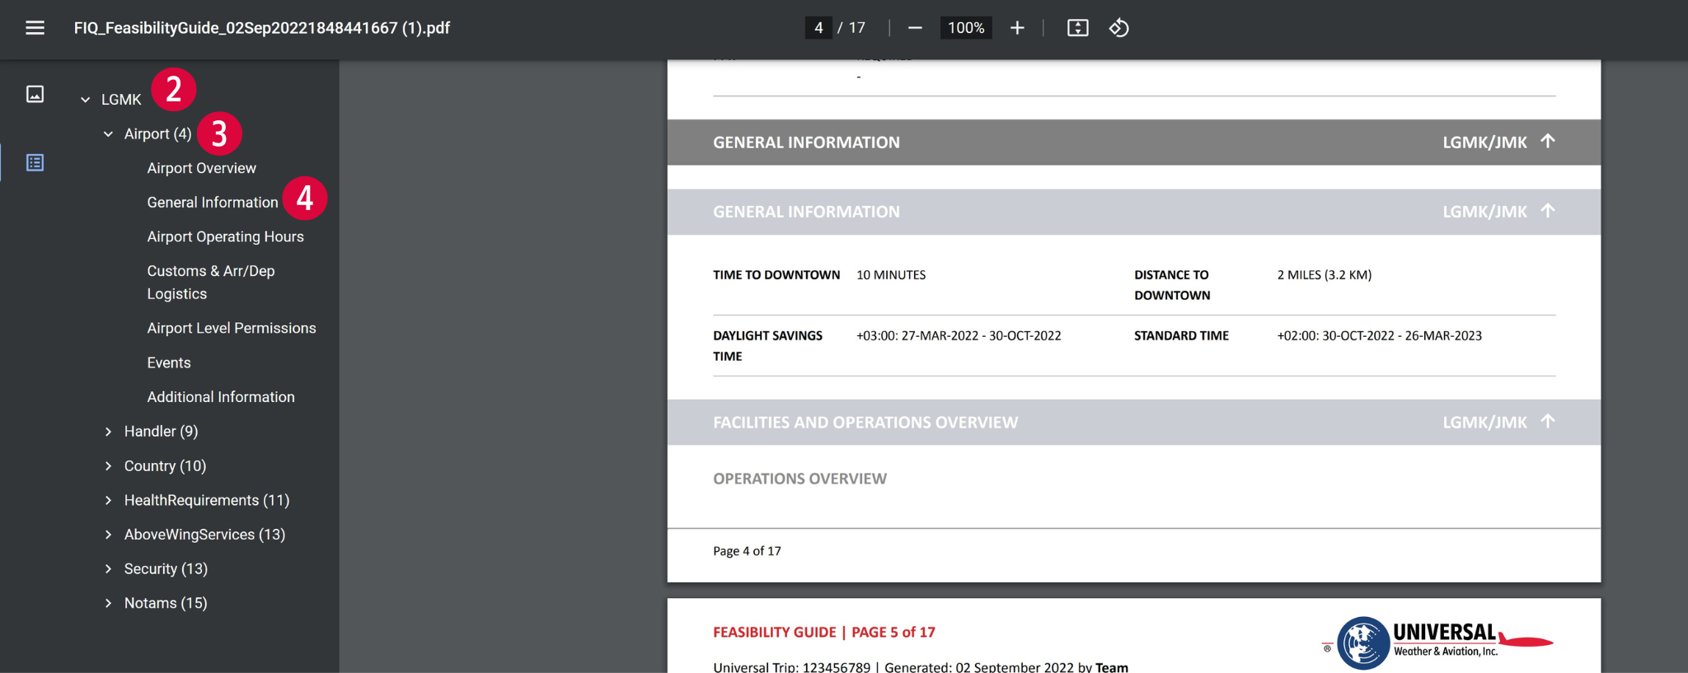Click the 'Page 4 of 17' footer
The image size is (1688, 673).
(747, 551)
